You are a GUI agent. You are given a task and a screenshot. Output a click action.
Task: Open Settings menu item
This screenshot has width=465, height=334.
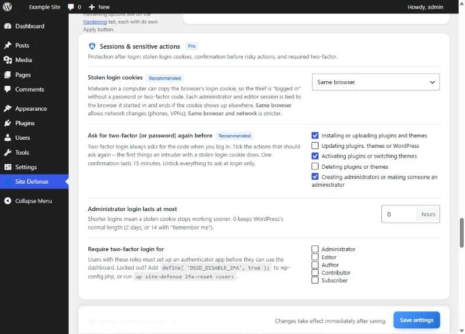pos(34,167)
